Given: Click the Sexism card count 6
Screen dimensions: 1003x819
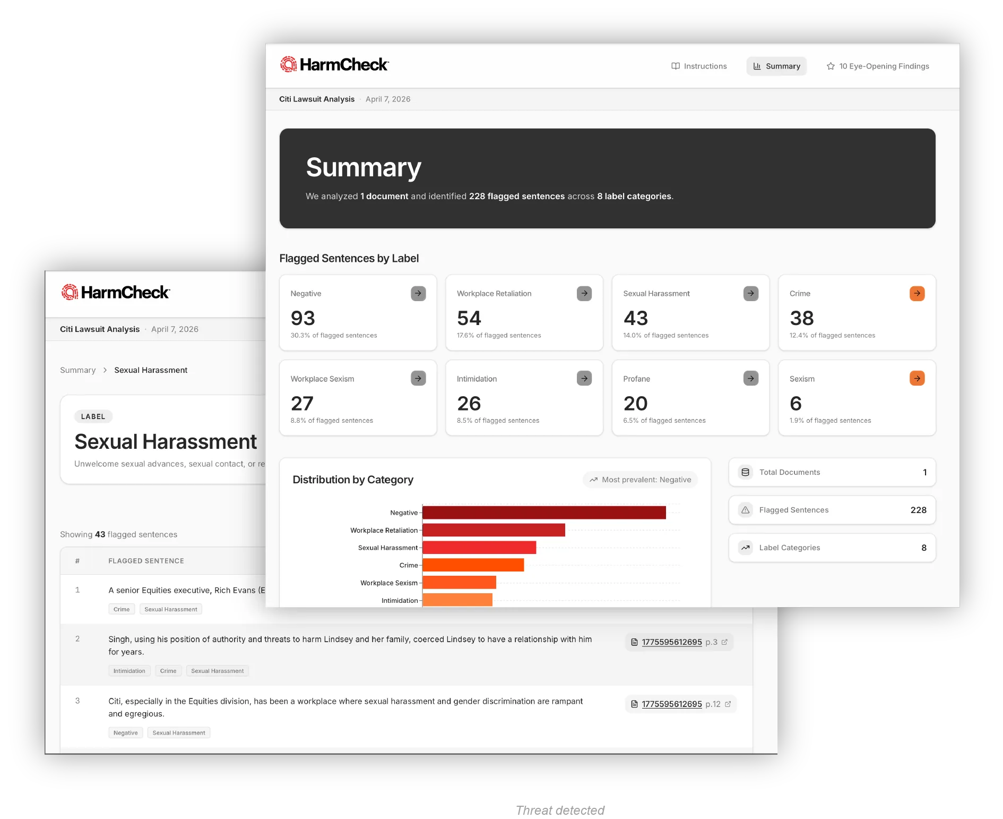Looking at the screenshot, I should pyautogui.click(x=796, y=404).
